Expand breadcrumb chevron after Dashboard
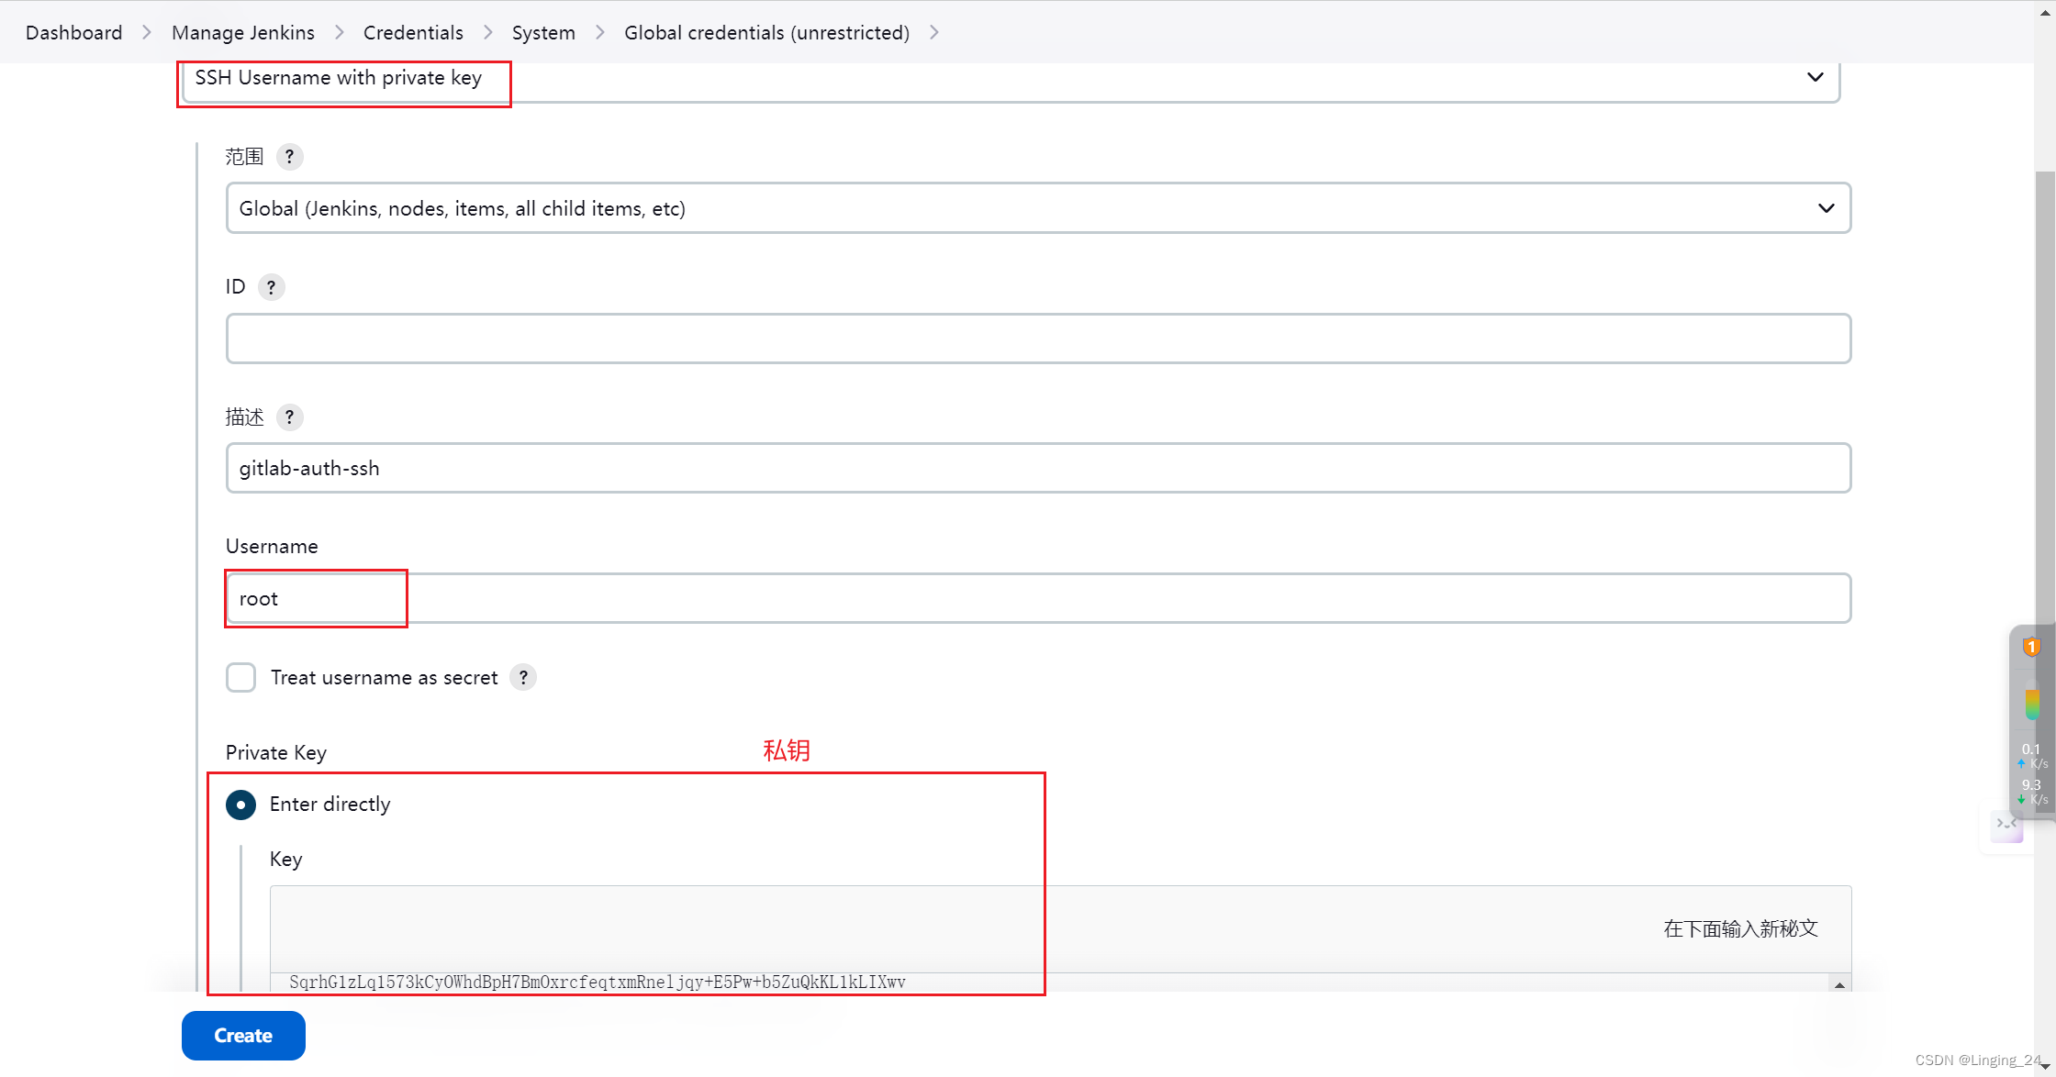 (x=147, y=33)
